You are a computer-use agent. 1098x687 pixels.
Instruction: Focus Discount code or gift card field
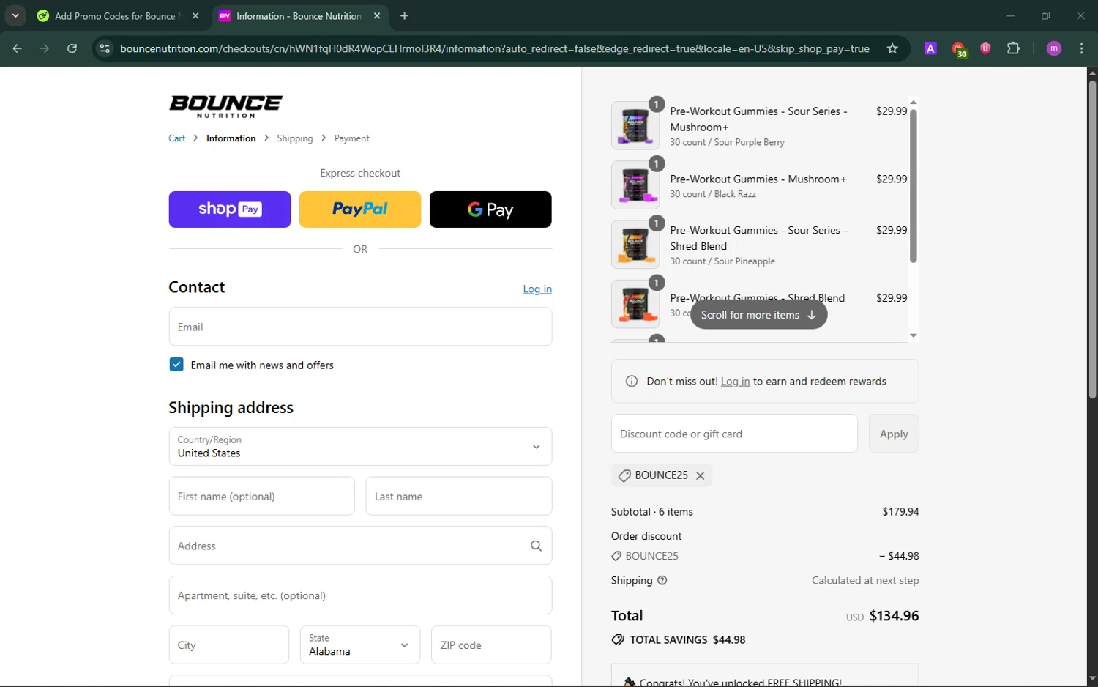click(734, 434)
